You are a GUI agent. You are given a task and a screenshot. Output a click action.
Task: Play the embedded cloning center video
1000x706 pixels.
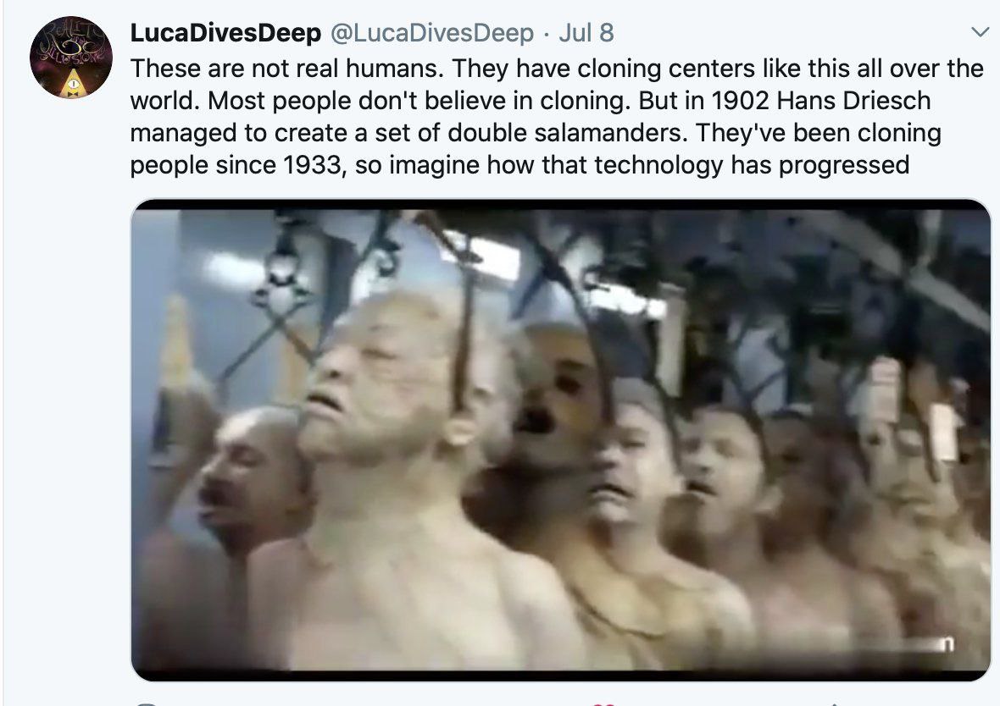560,439
